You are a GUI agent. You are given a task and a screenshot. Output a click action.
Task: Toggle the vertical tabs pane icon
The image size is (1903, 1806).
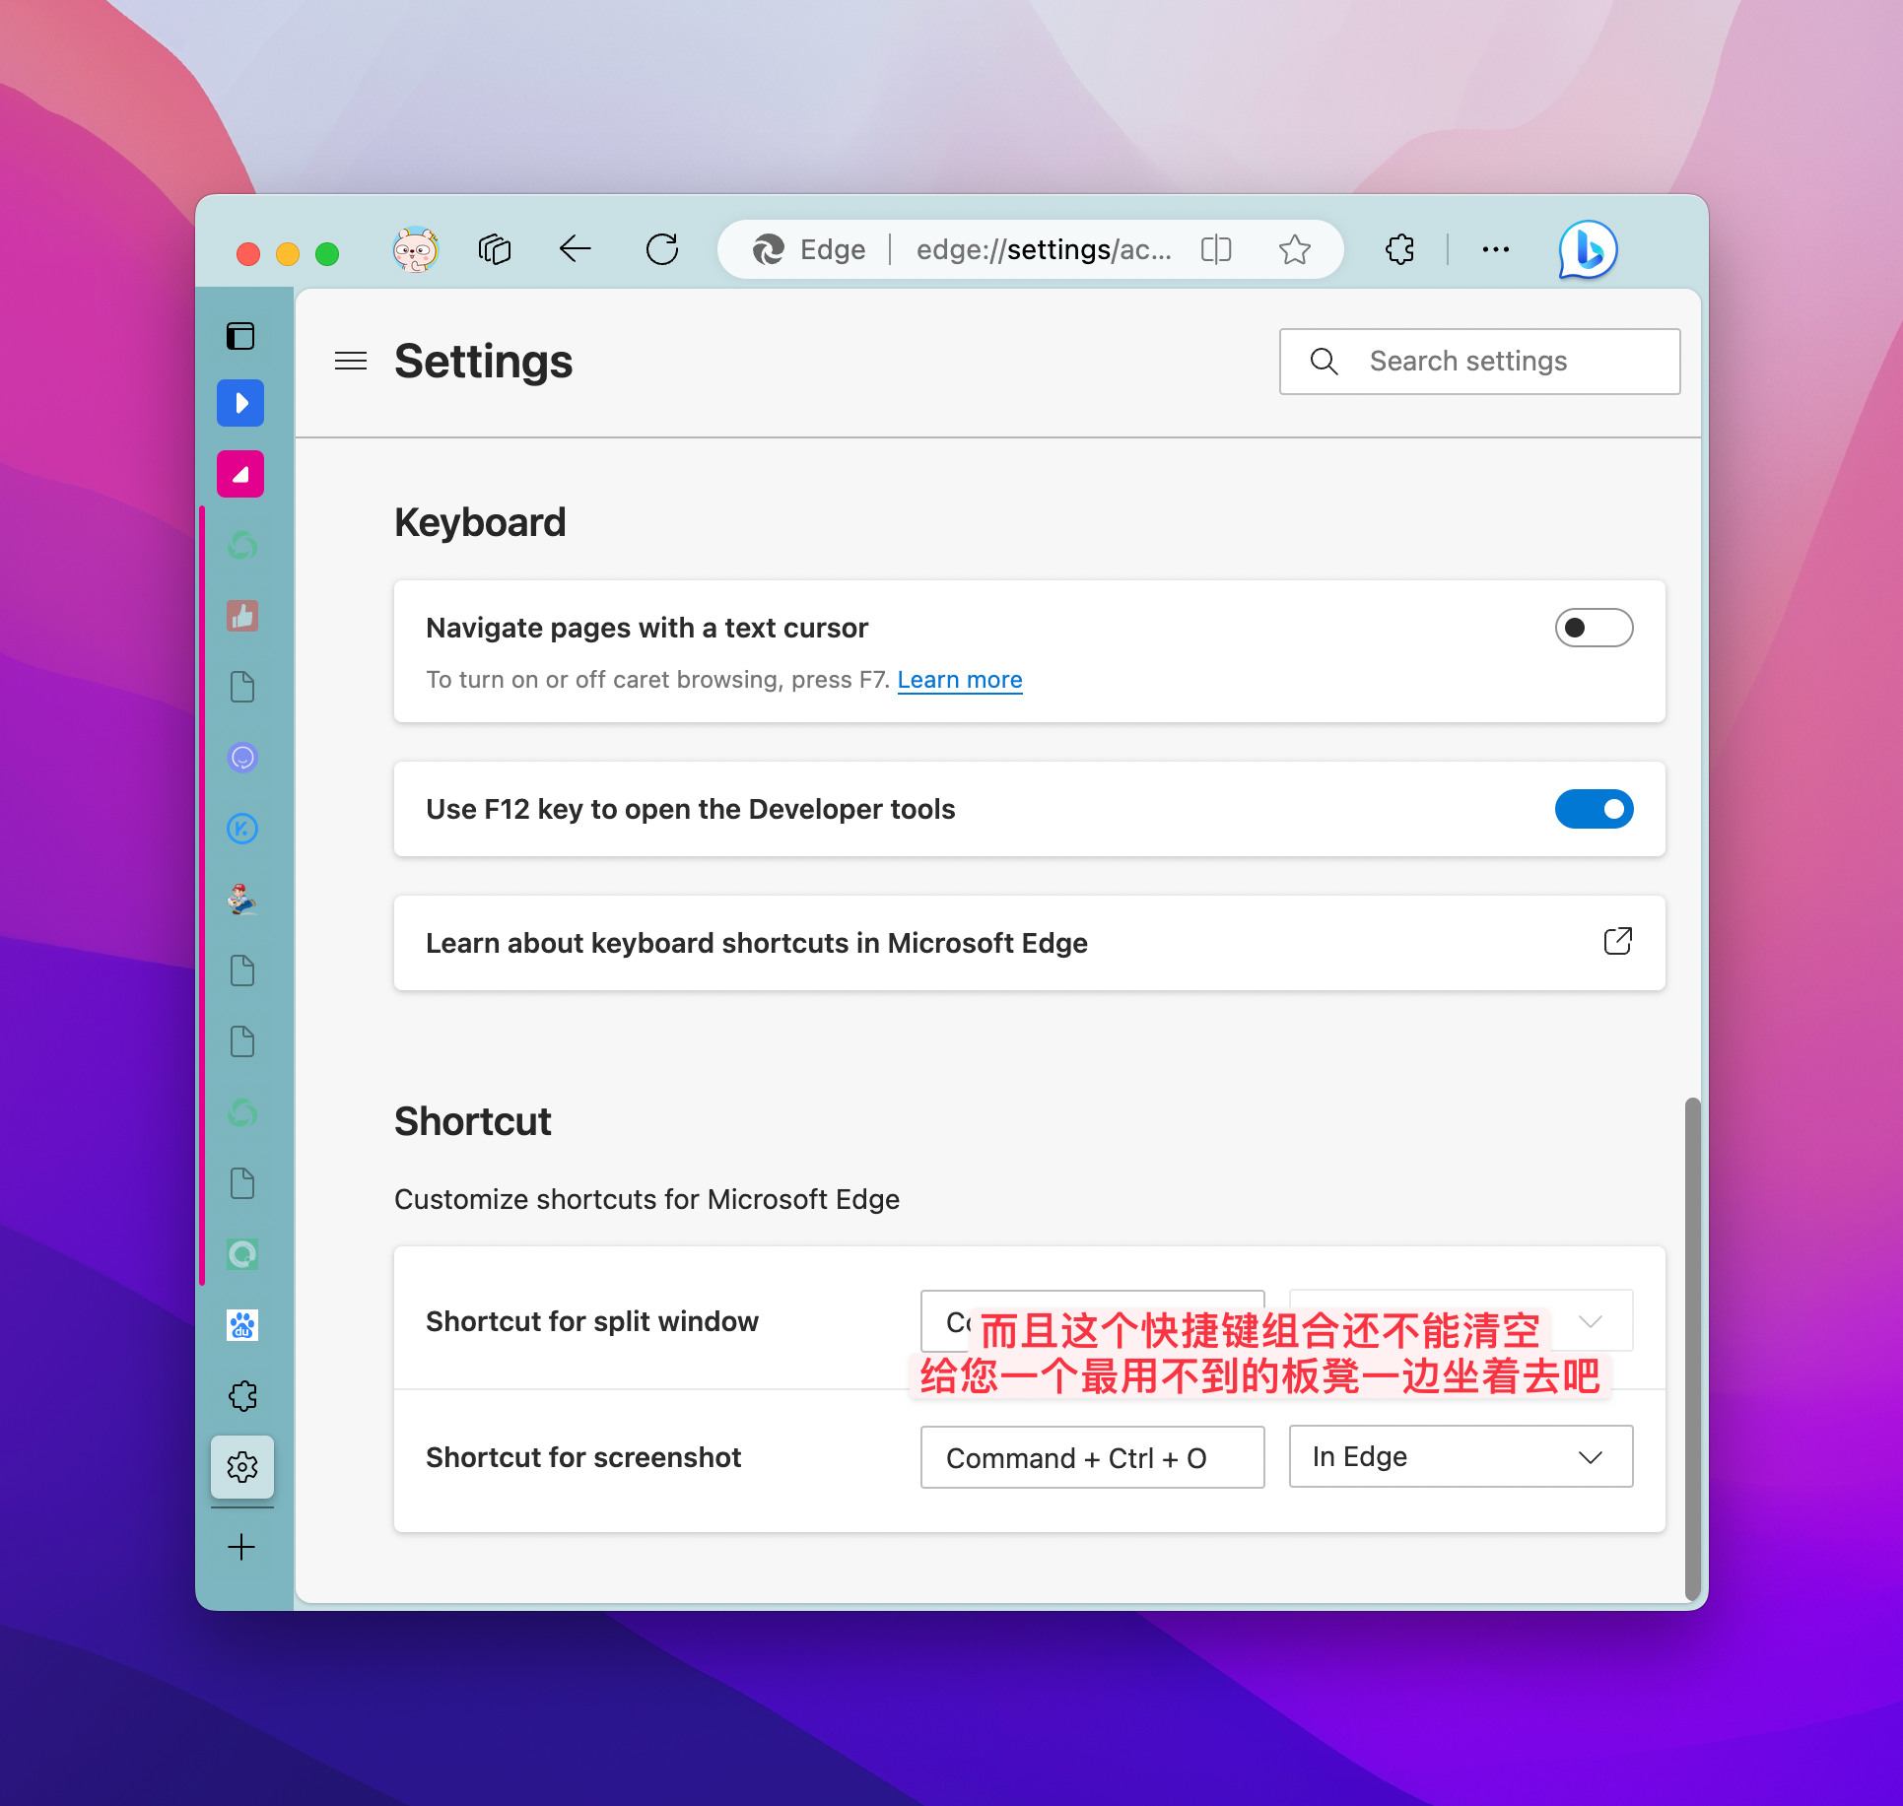point(241,337)
